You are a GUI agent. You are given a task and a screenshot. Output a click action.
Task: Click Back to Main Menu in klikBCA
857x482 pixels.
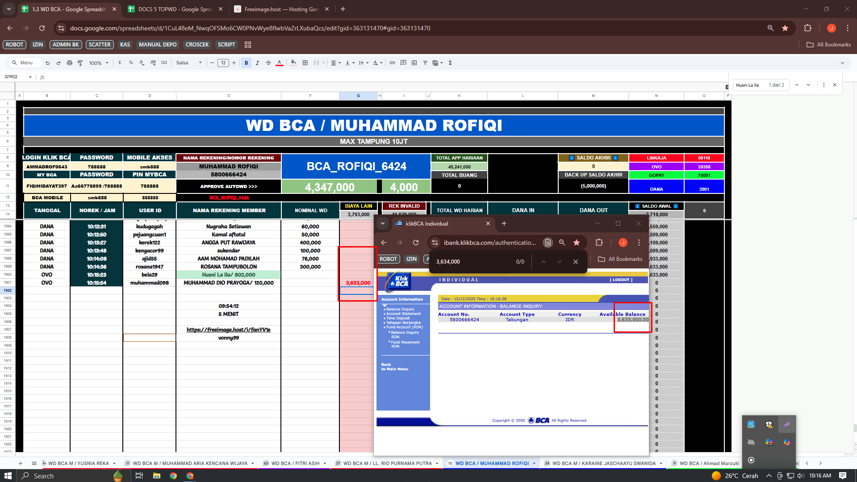point(394,367)
